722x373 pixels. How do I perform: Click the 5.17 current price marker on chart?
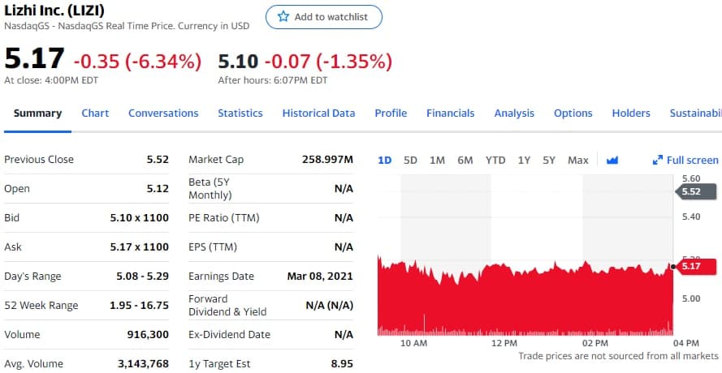click(697, 266)
